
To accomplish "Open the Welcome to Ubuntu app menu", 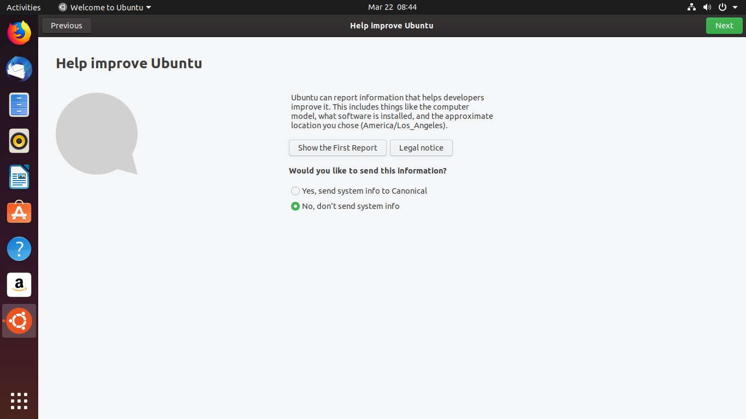I will point(105,7).
